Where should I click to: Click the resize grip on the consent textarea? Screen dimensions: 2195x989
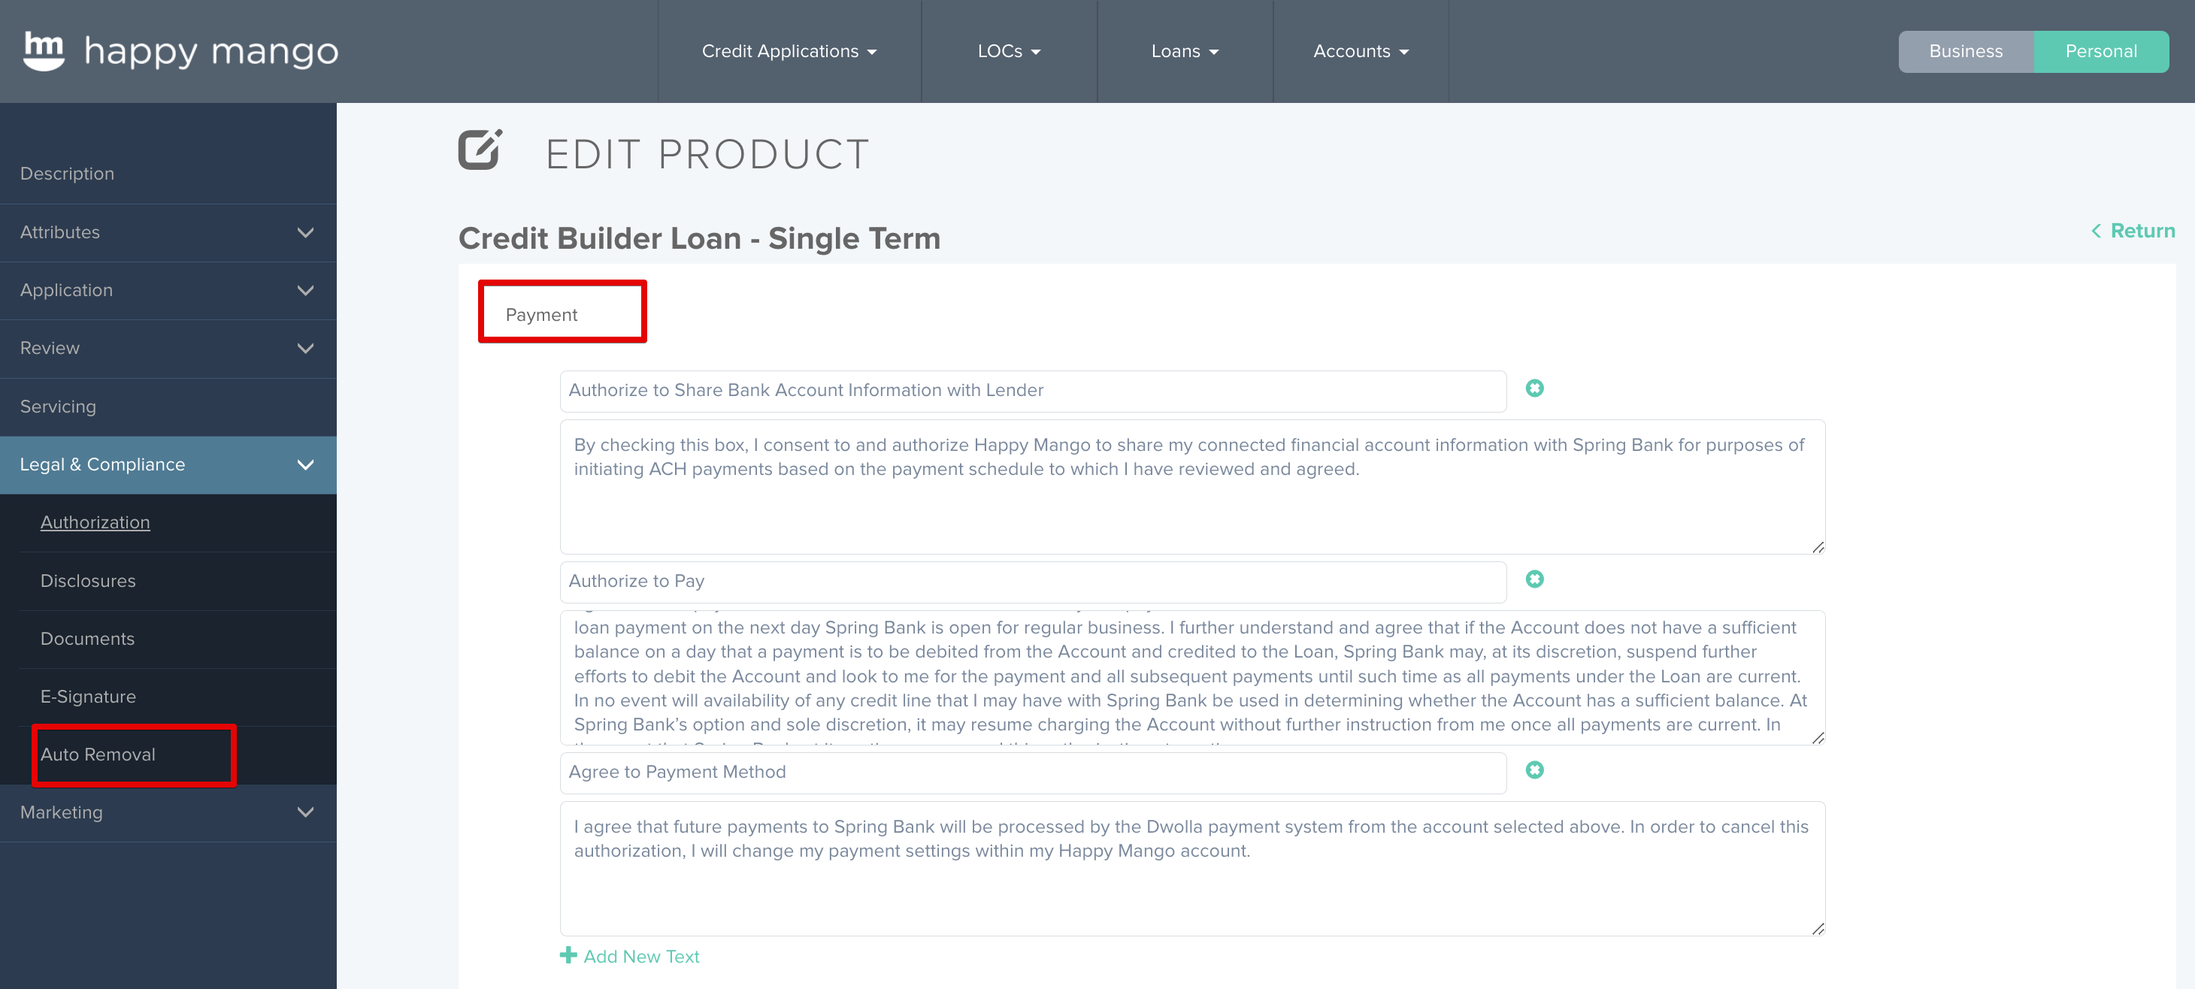click(x=1818, y=546)
